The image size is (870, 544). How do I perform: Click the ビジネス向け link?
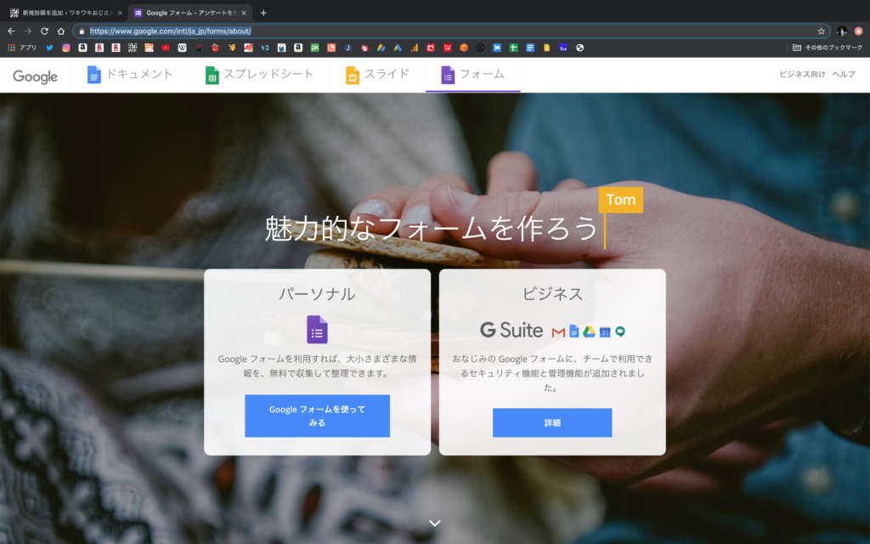pos(802,75)
